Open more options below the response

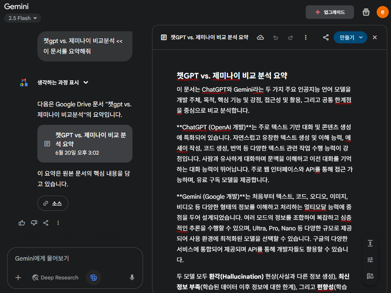58,223
